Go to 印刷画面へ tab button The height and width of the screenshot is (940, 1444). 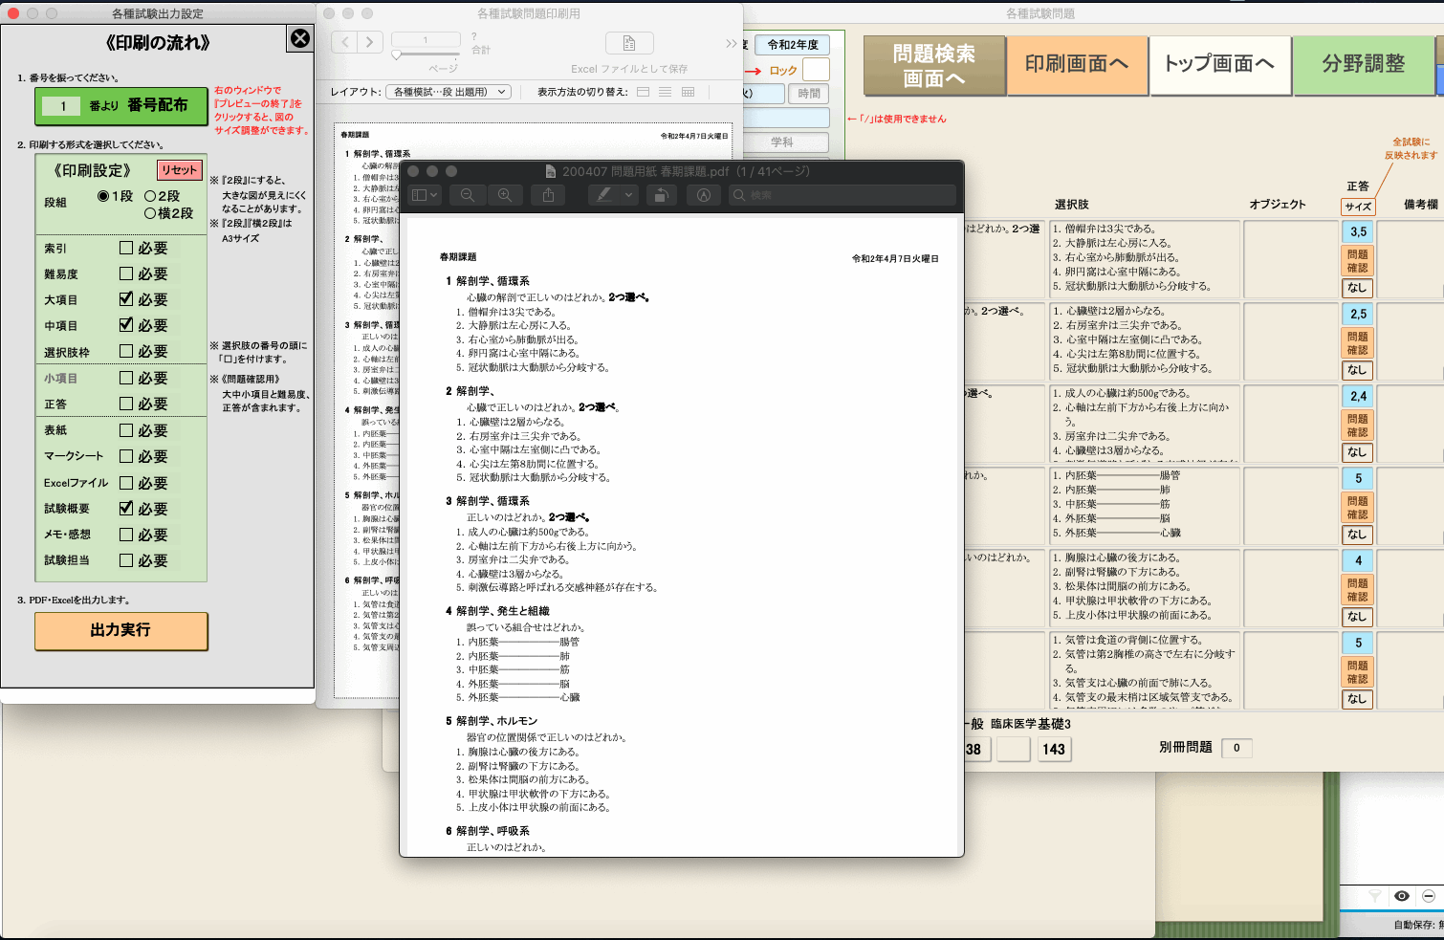1077,64
